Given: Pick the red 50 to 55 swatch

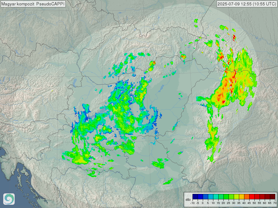Looking at the screenshot, I should pos(257,197).
